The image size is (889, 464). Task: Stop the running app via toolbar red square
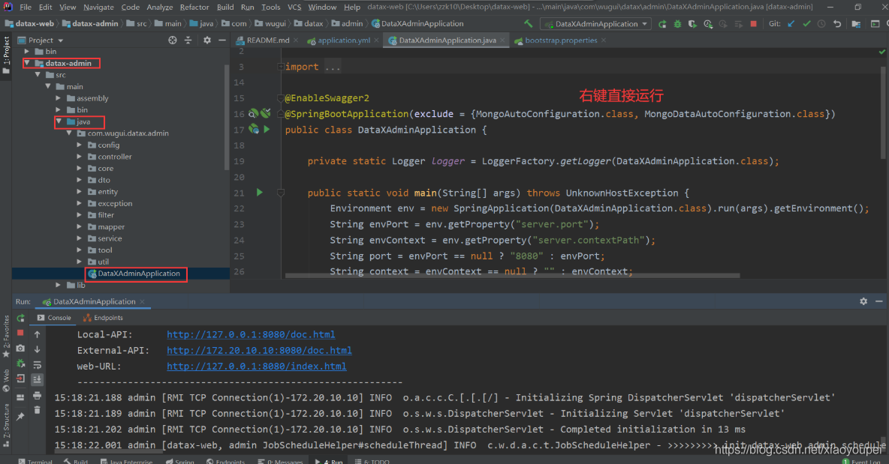[754, 24]
